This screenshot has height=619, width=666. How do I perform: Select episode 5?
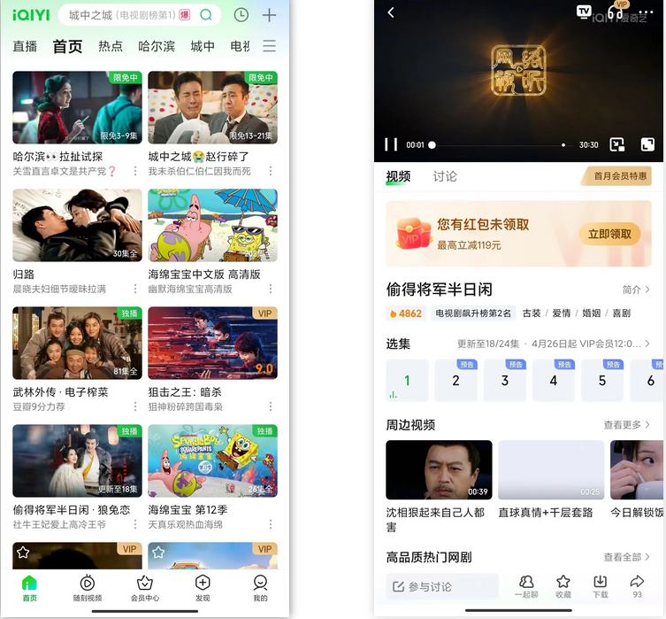pos(602,381)
